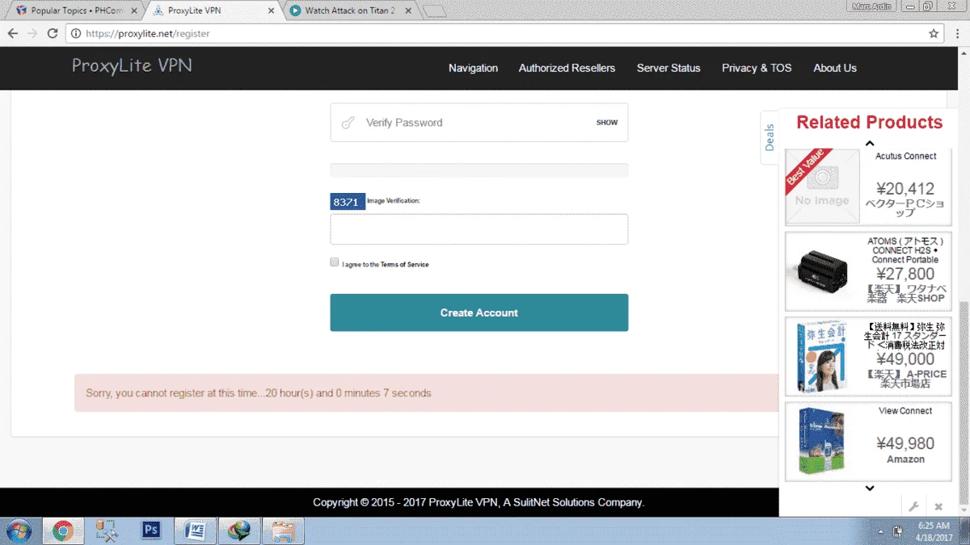Click the site info icon beside the URL
This screenshot has width=970, height=545.
point(76,34)
